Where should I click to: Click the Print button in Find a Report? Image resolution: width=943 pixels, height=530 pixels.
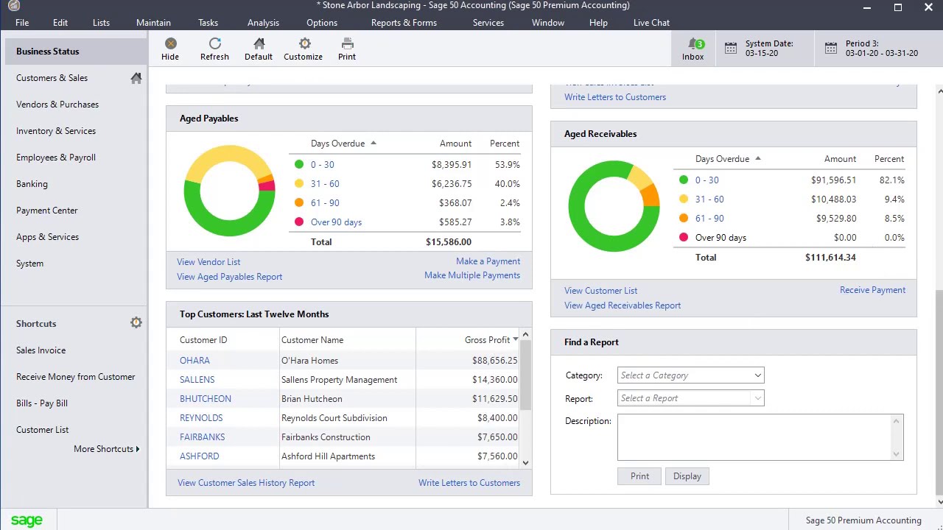639,476
